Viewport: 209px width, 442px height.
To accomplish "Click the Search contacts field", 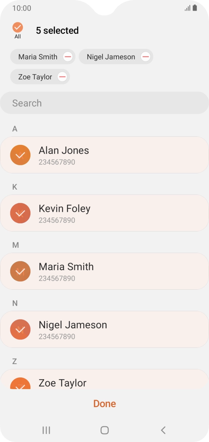I will tap(104, 103).
